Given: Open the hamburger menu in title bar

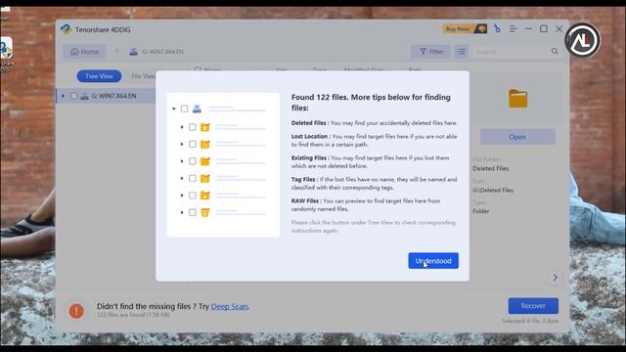Looking at the screenshot, I should click(513, 28).
